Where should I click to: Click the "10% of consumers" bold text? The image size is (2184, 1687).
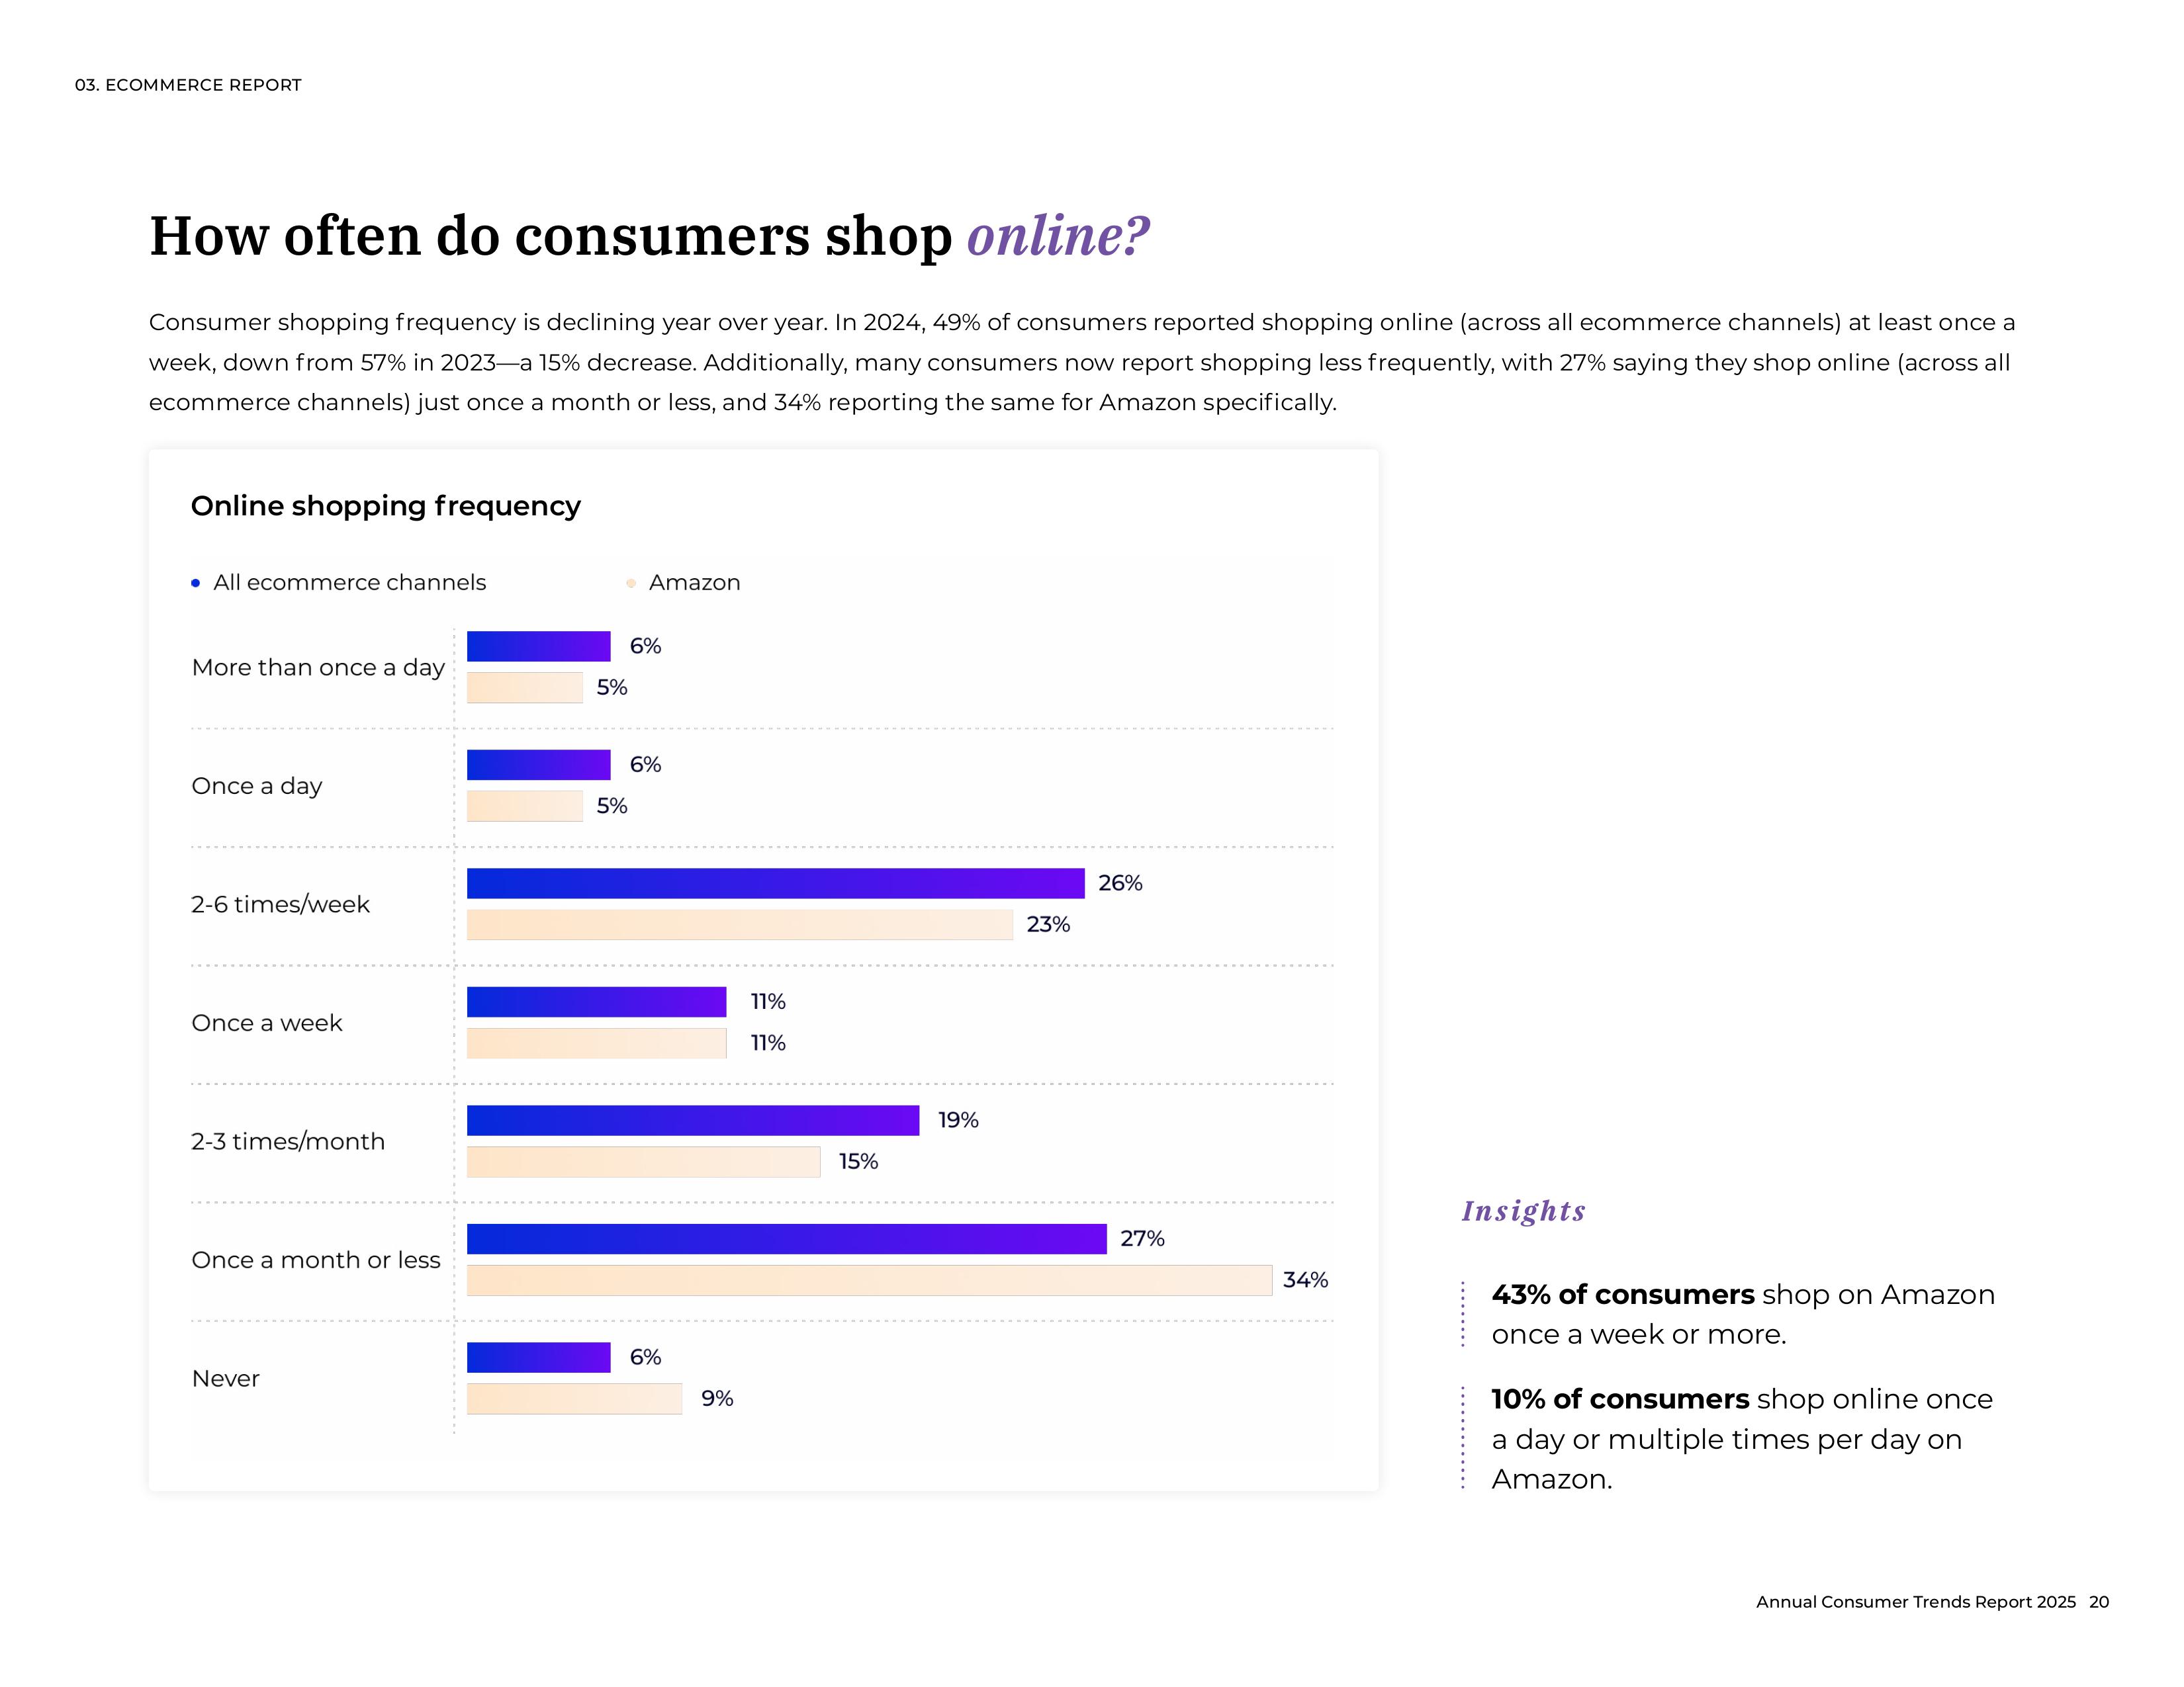tap(1620, 1399)
